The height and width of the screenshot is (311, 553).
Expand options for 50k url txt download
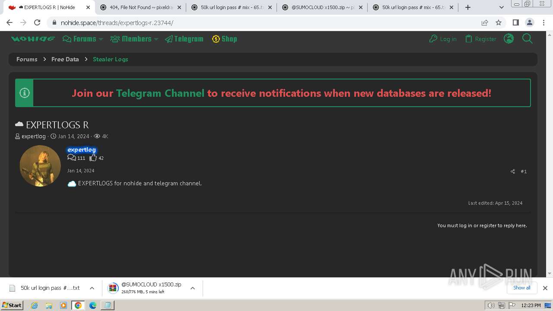(x=92, y=288)
